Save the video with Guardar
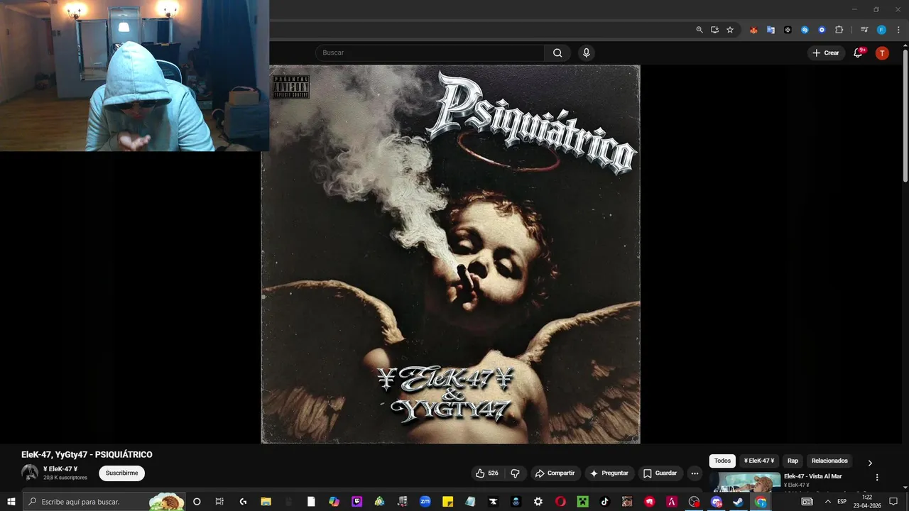This screenshot has height=511, width=909. click(x=660, y=473)
